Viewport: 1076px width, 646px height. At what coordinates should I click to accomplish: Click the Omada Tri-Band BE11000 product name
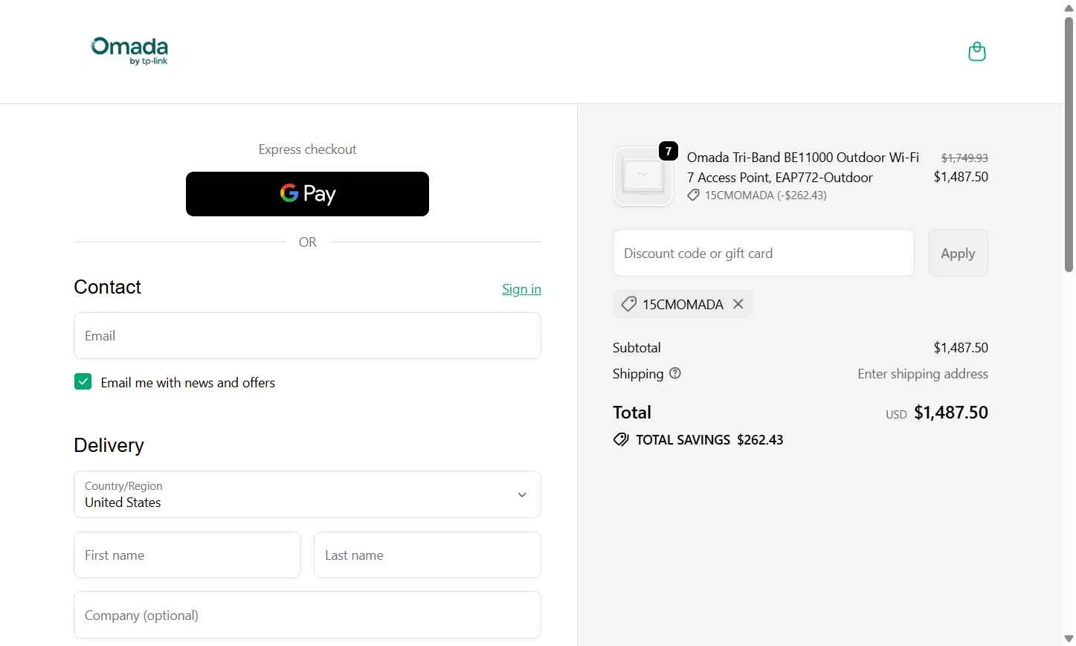click(803, 167)
